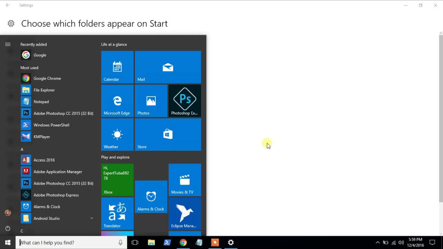Click the Calendar tile
The image size is (443, 249).
pyautogui.click(x=117, y=67)
